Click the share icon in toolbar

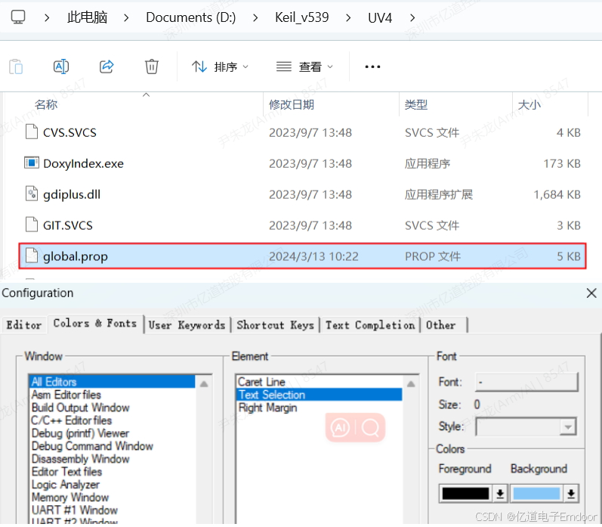pos(107,67)
